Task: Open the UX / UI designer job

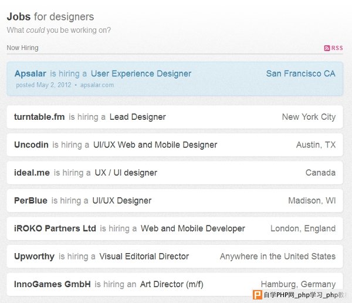Action: (x=126, y=173)
